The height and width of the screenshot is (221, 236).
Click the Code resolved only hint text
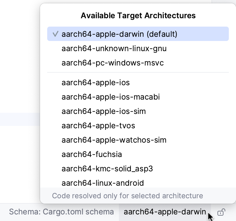pyautogui.click(x=128, y=196)
